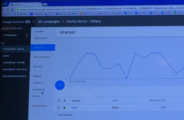Image resolution: width=184 pixels, height=120 pixels.
Task: Click the Ad groups page heading
Action: [68, 32]
